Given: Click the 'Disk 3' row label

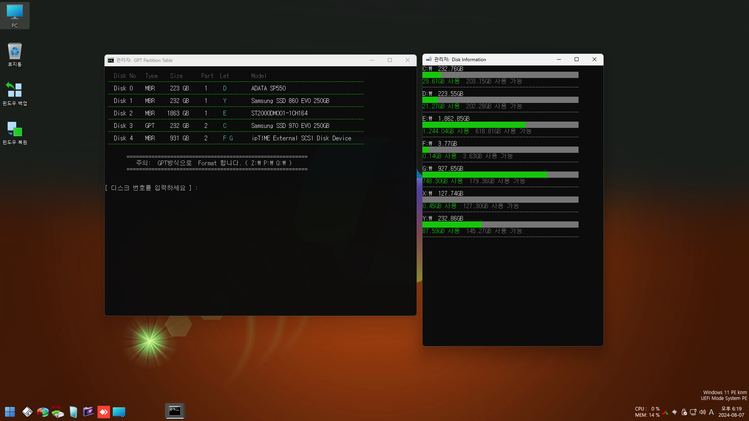Looking at the screenshot, I should click(x=123, y=126).
